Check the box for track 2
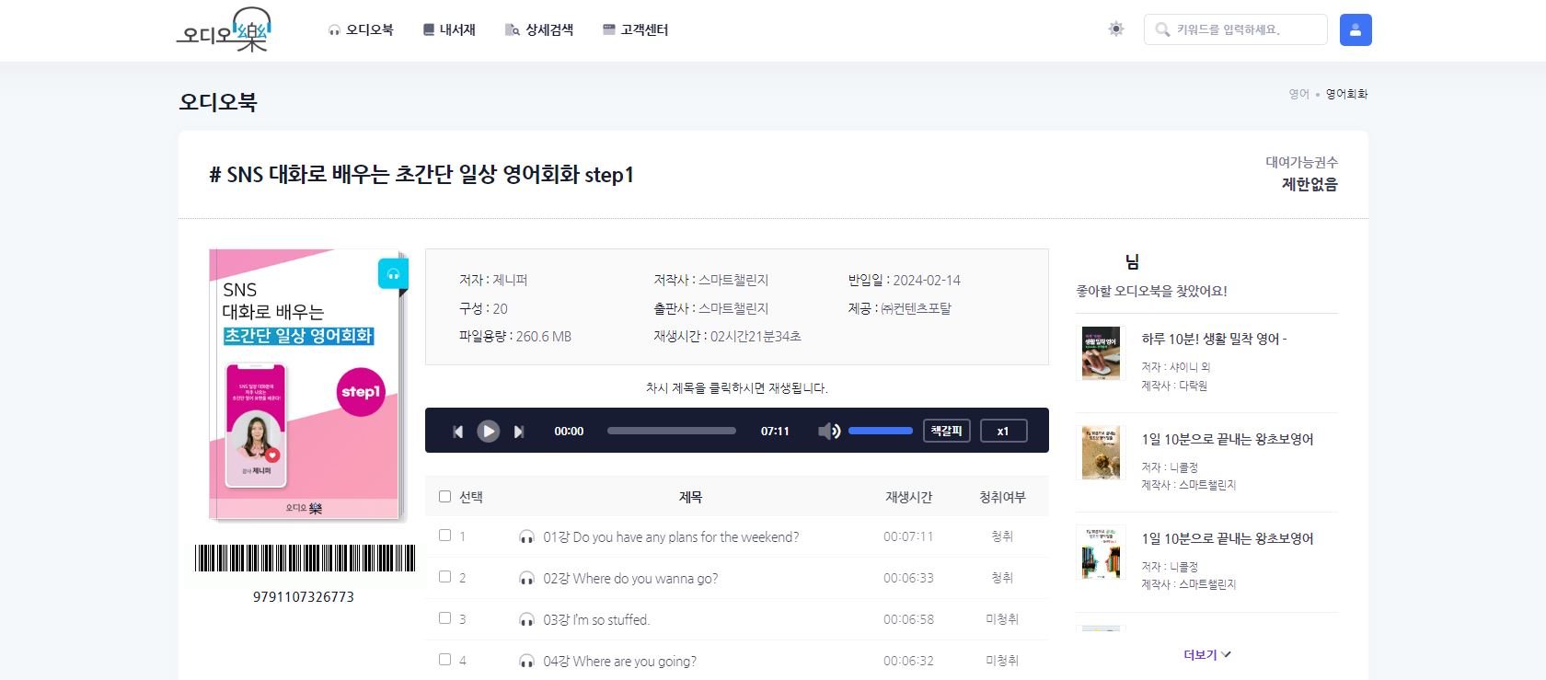 pyautogui.click(x=445, y=577)
